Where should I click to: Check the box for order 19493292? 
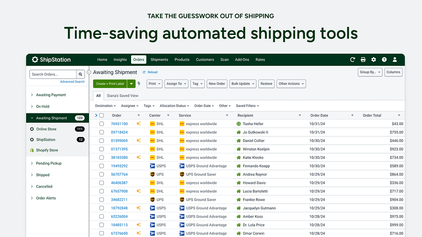pos(101,166)
